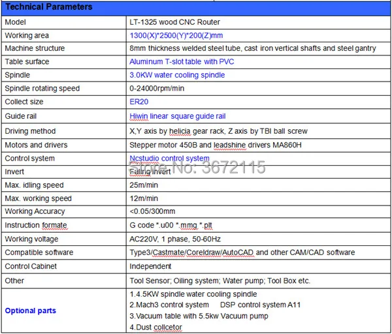Image resolution: width=392 pixels, height=334 pixels.
Task: Click the '4.Dust collcetor' line
Action: coord(155,327)
